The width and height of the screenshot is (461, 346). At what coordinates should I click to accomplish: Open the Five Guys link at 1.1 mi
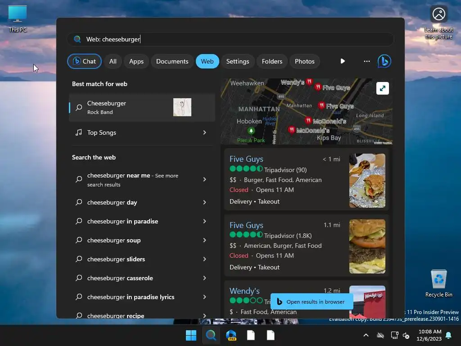pos(246,225)
